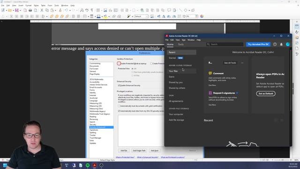Click the Windows Start button
The width and height of the screenshot is (300, 169).
click(x=5, y=165)
